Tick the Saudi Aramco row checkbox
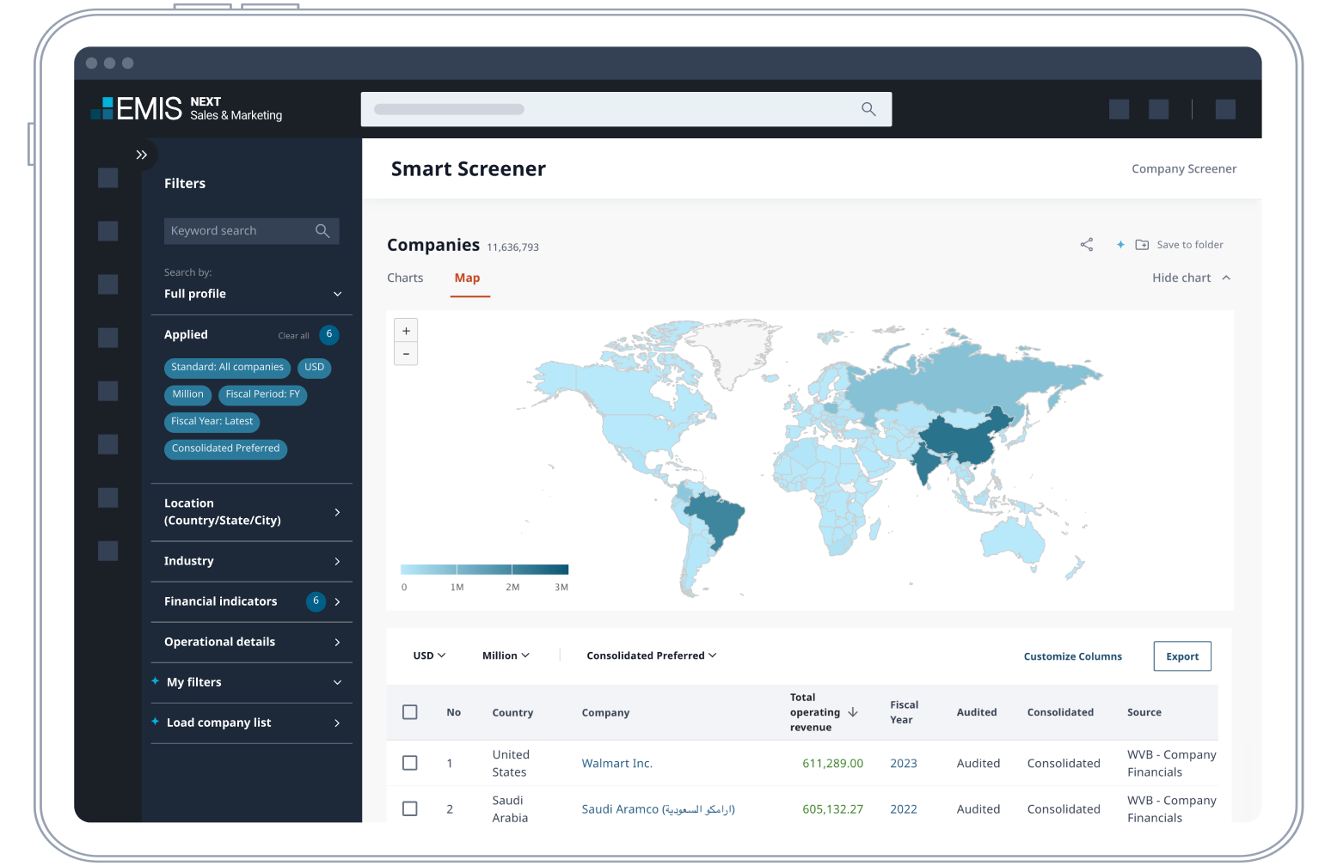Image resolution: width=1331 pixels, height=866 pixels. pyautogui.click(x=410, y=808)
